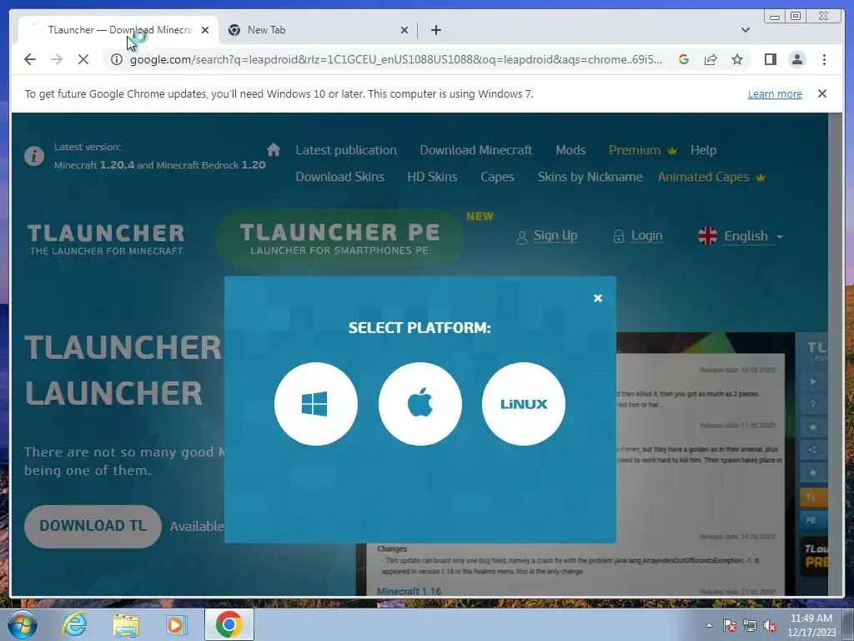Image resolution: width=854 pixels, height=641 pixels.
Task: Click the Google icon in address bar
Action: [684, 59]
